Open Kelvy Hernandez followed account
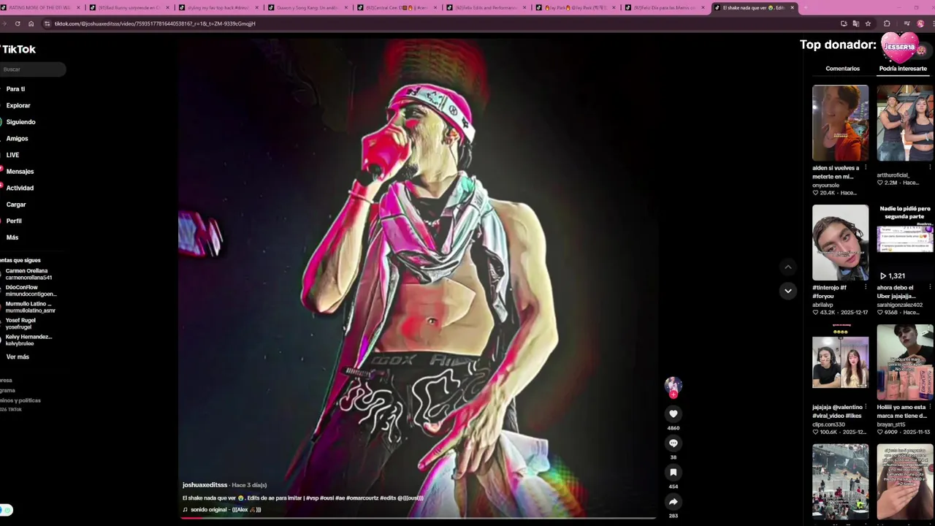Image resolution: width=935 pixels, height=526 pixels. (28, 340)
